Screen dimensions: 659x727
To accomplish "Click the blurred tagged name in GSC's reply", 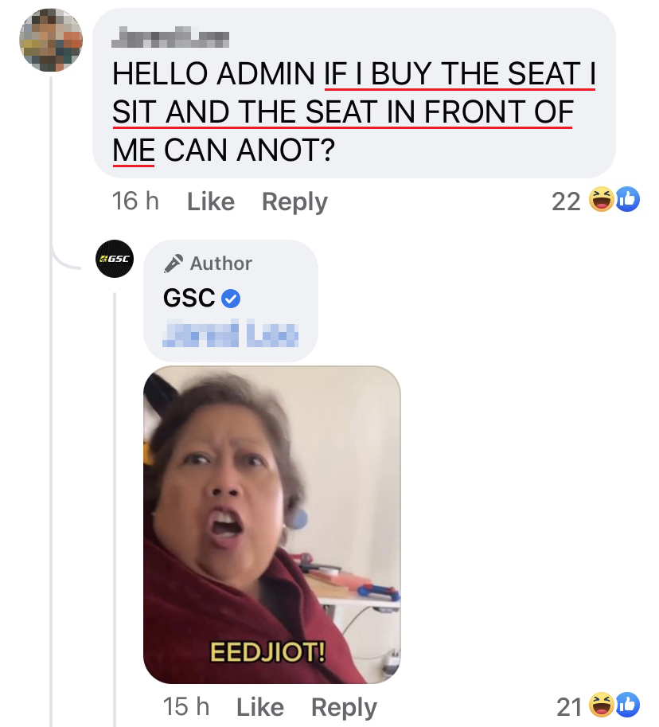I will click(x=230, y=334).
